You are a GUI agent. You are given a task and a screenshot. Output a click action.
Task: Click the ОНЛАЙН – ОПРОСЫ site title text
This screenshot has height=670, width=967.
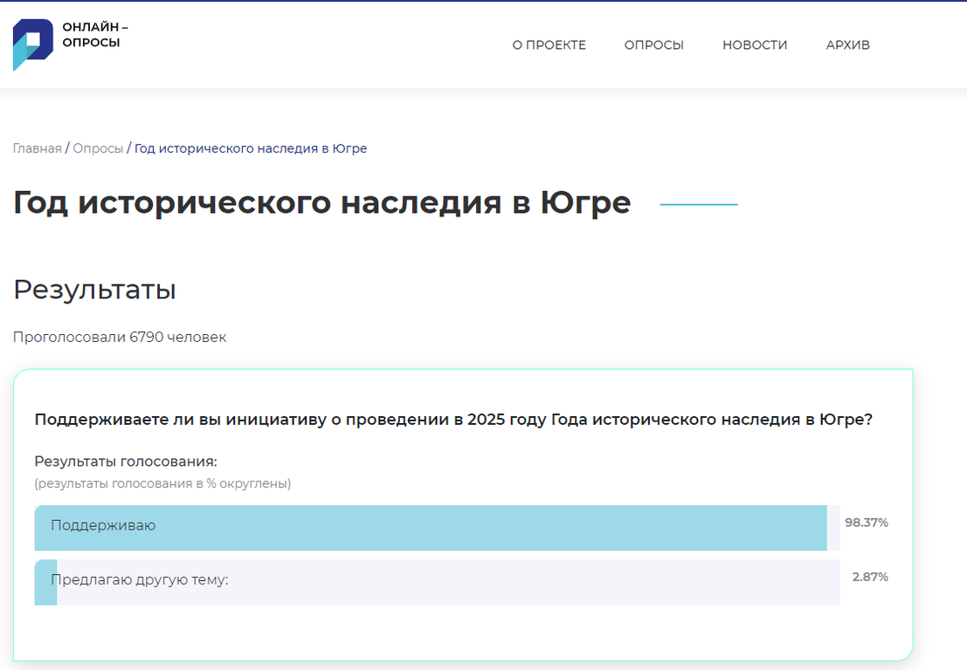(95, 35)
